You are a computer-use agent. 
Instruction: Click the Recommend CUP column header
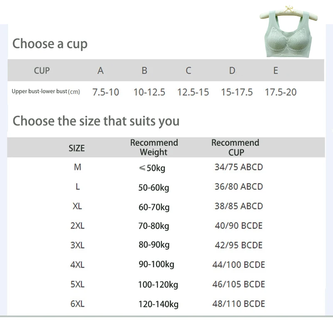[235, 147]
